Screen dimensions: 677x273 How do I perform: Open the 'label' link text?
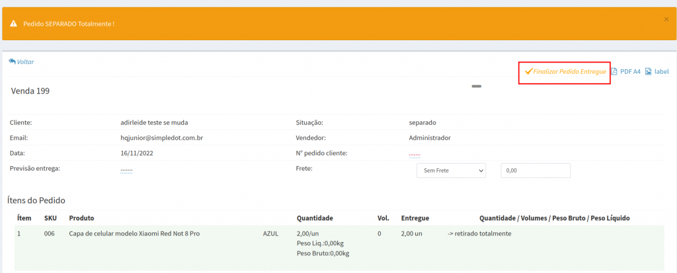pyautogui.click(x=662, y=71)
